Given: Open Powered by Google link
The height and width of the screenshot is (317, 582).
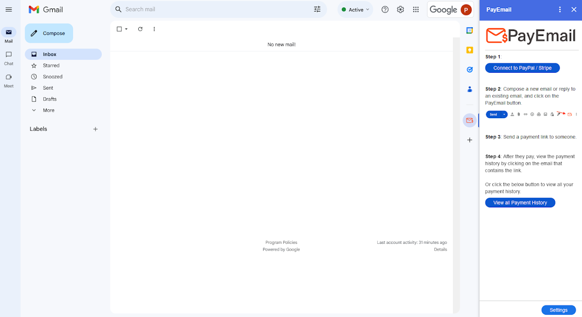Looking at the screenshot, I should coord(281,249).
